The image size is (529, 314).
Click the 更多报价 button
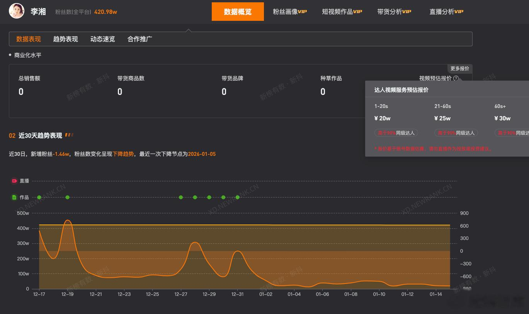click(x=460, y=69)
